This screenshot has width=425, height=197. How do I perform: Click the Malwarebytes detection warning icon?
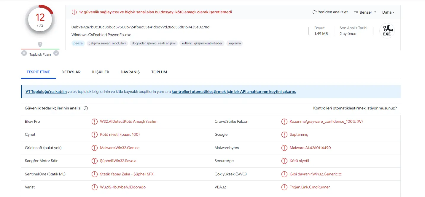click(x=284, y=148)
